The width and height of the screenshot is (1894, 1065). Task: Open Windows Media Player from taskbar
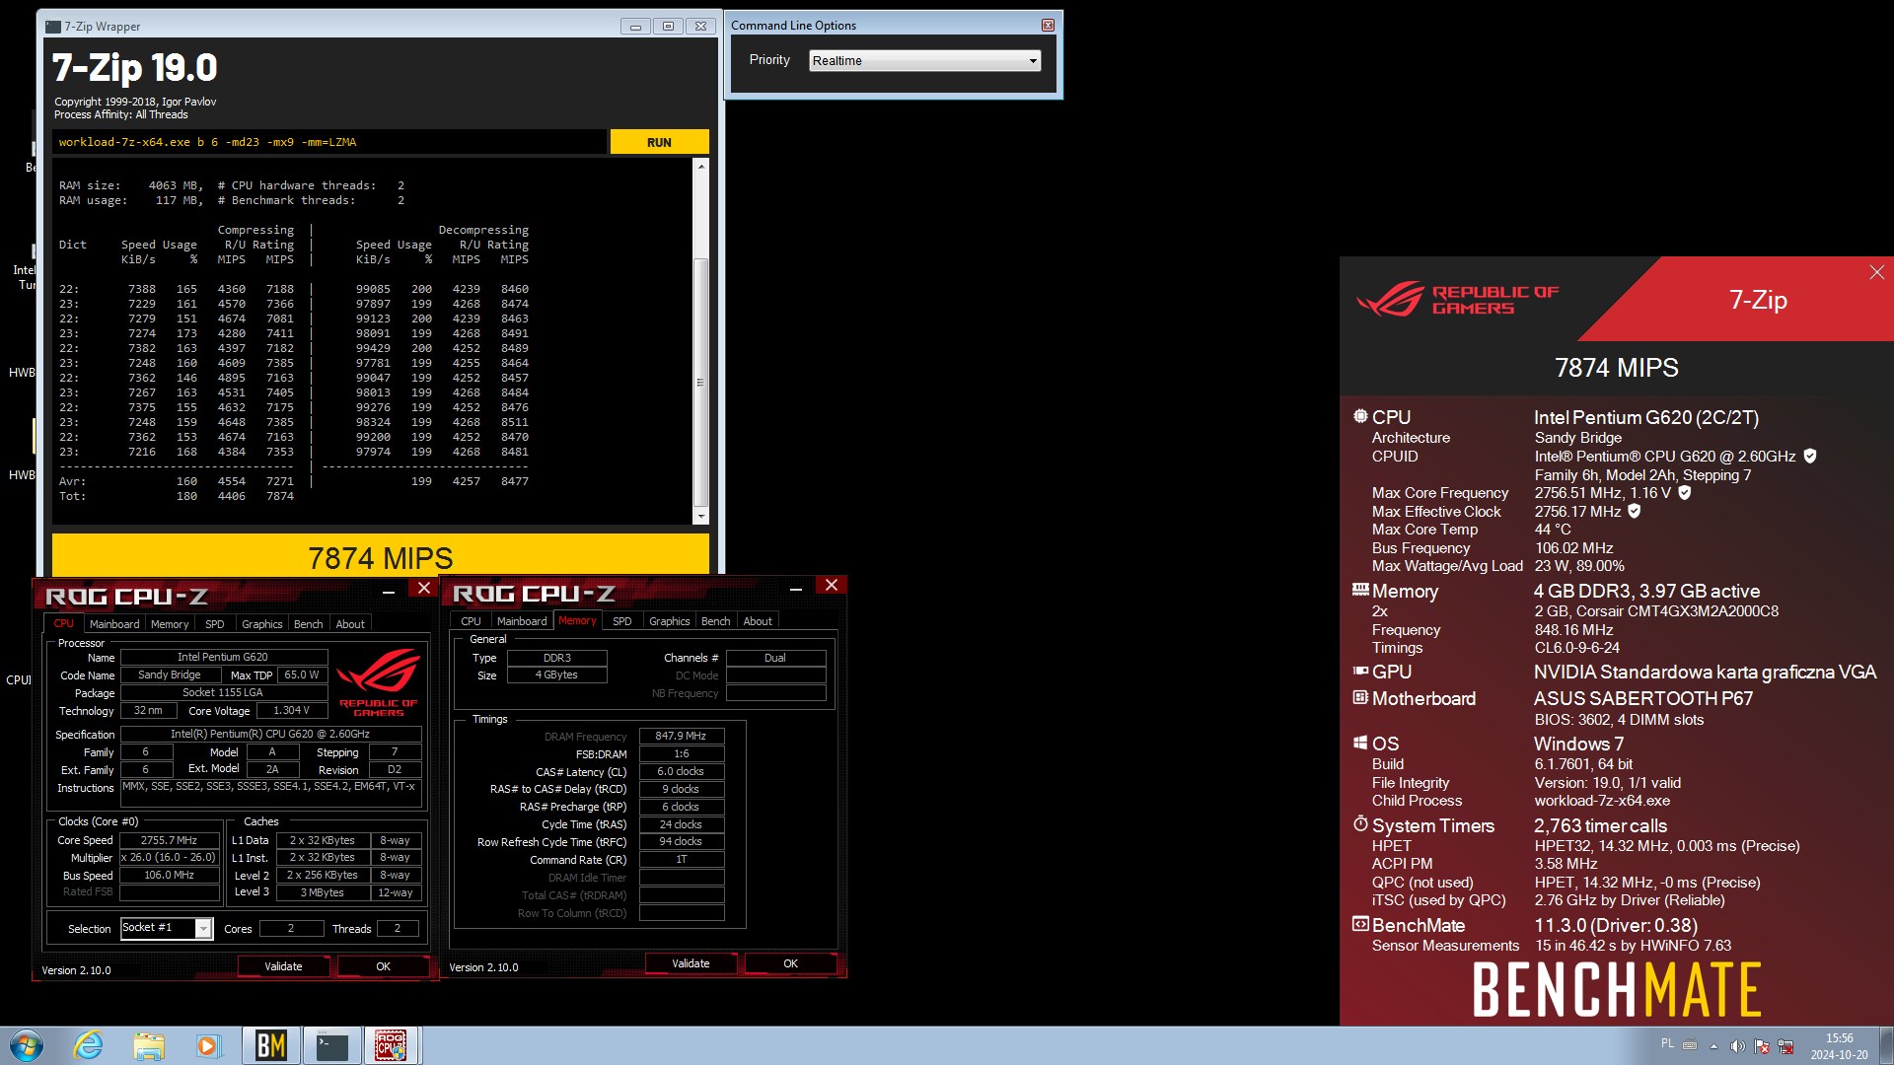click(x=208, y=1045)
